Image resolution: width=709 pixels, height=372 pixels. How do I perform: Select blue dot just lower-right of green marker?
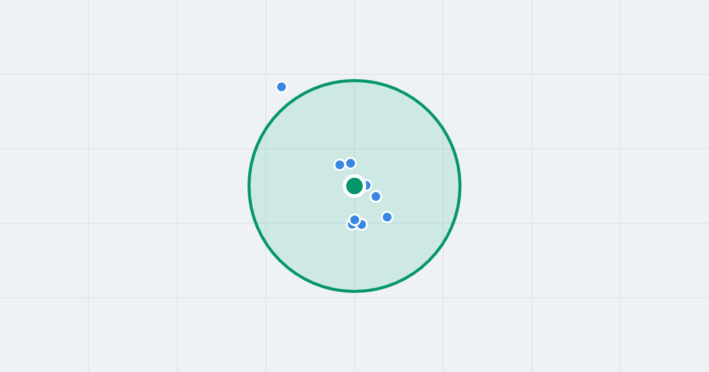click(376, 196)
